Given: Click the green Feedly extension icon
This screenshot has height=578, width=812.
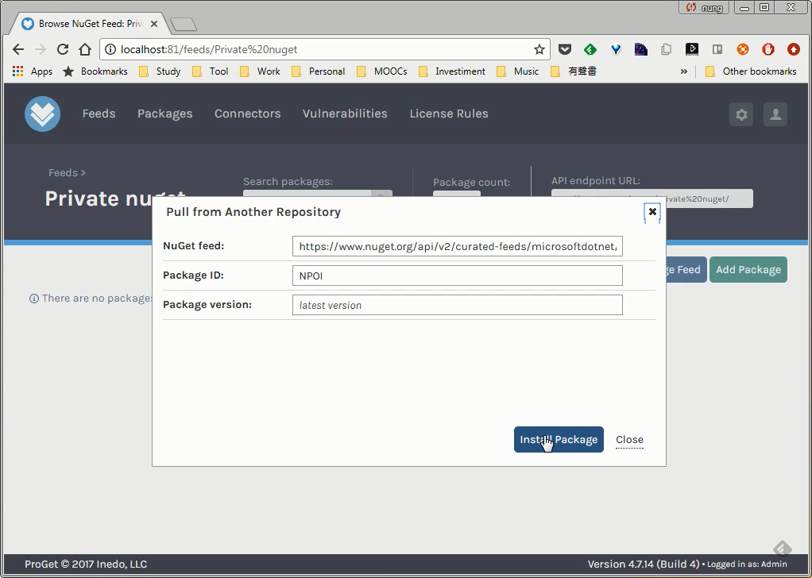Looking at the screenshot, I should click(x=590, y=49).
